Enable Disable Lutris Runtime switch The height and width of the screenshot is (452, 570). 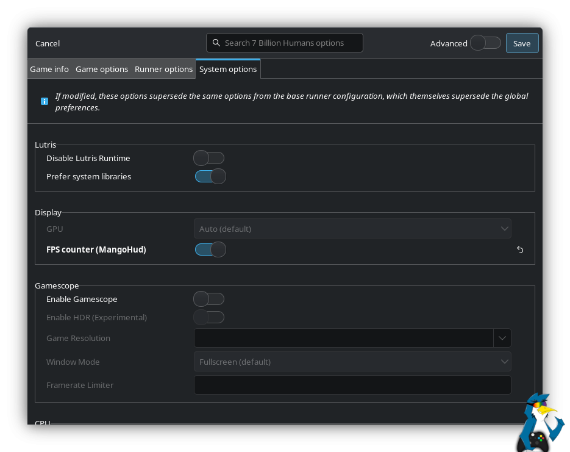209,158
